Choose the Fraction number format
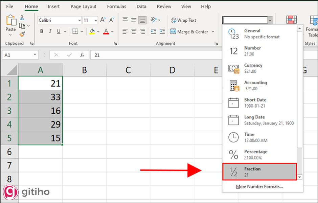The width and height of the screenshot is (318, 203). tap(259, 172)
